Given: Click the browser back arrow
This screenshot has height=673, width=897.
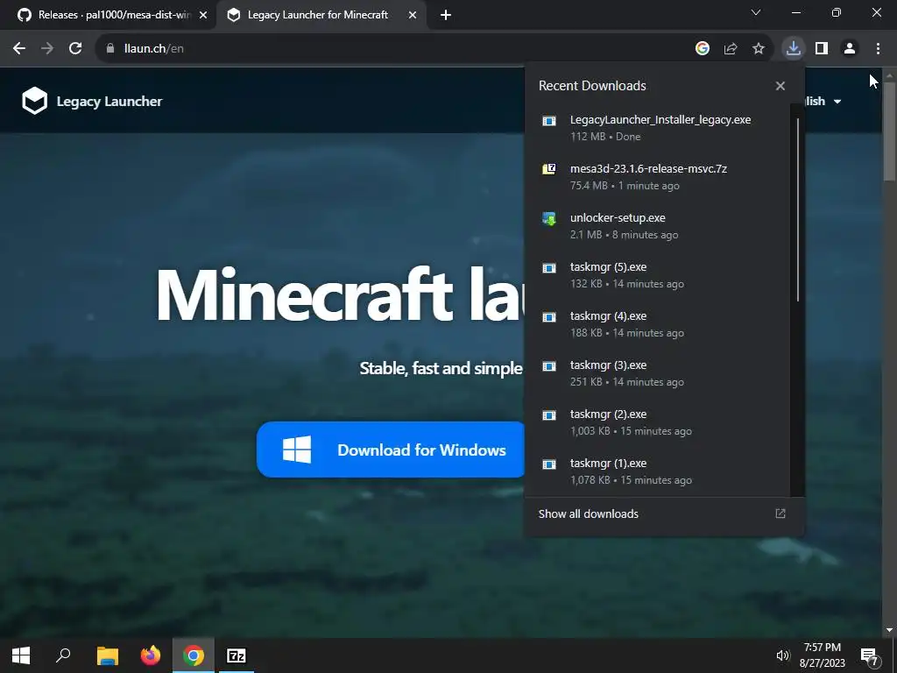Looking at the screenshot, I should (19, 49).
